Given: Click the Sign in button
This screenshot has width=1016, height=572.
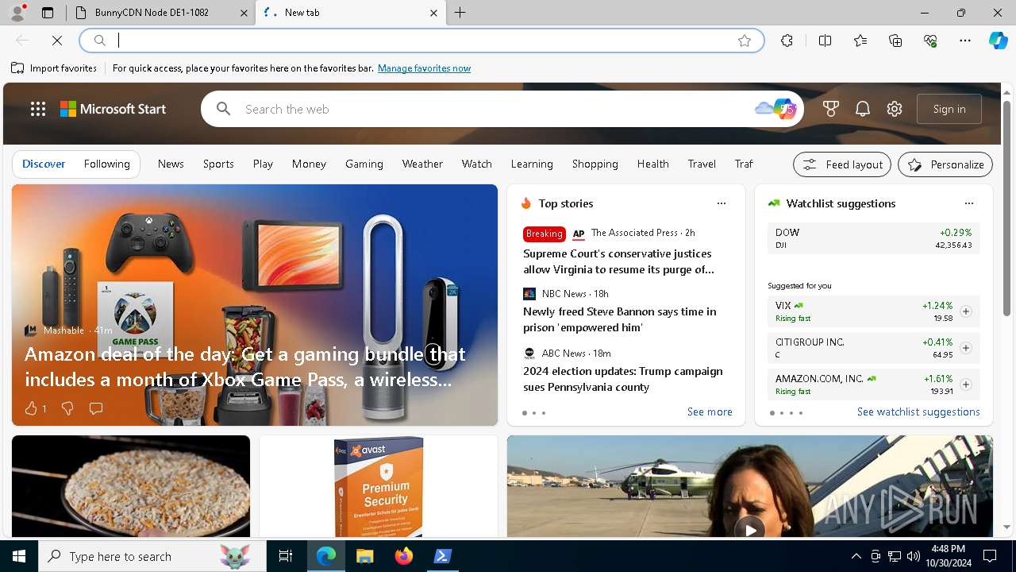Looking at the screenshot, I should tap(949, 109).
